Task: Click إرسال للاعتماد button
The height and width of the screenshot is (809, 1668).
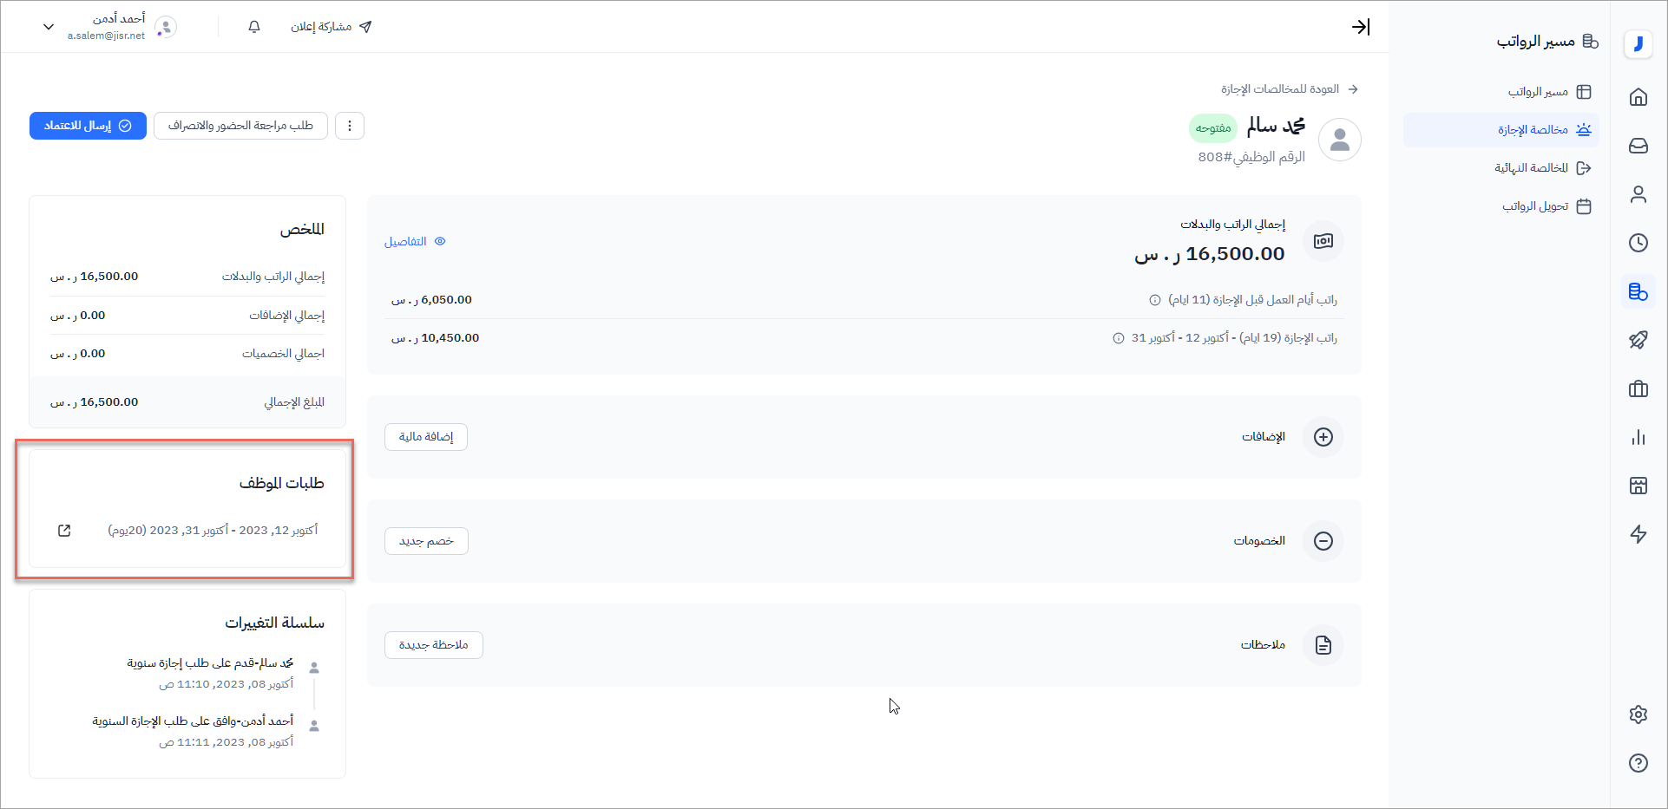Action: coord(88,126)
